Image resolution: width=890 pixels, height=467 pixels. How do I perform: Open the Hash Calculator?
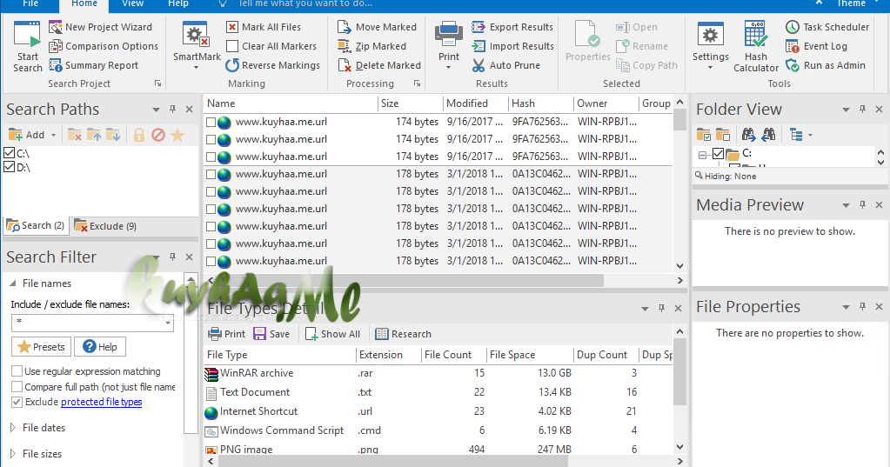pos(755,47)
